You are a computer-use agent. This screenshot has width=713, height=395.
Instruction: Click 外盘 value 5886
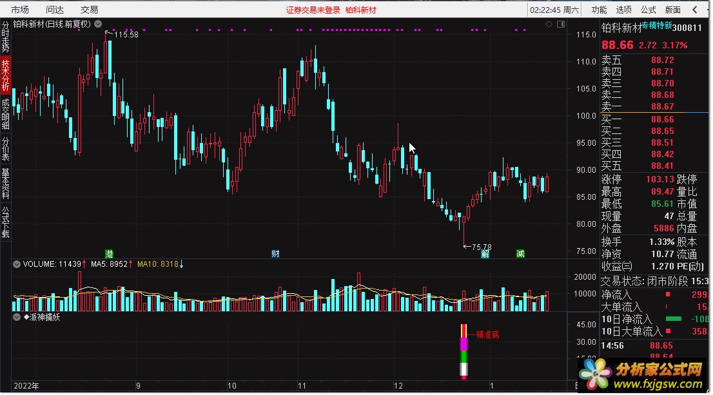664,228
